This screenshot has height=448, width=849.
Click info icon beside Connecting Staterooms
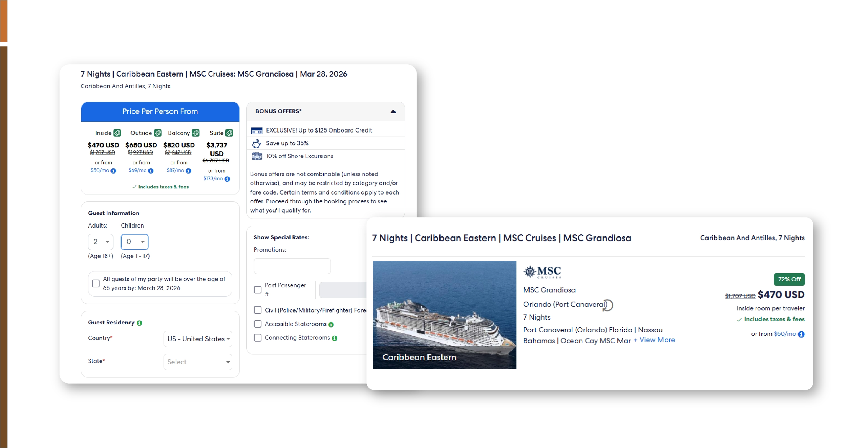[335, 338]
